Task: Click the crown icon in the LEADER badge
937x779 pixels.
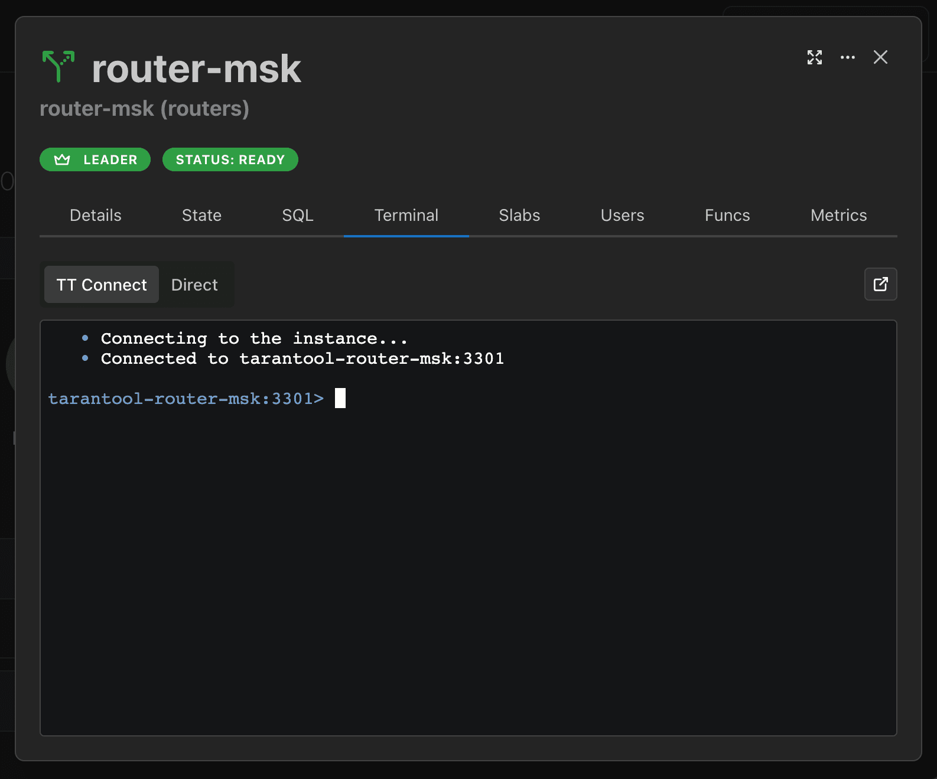Action: 62,159
